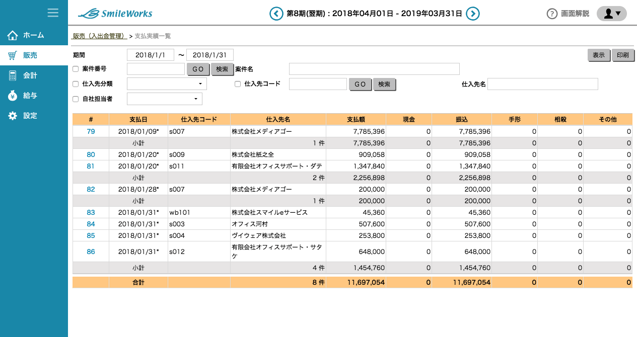Click the fiscal period text 第8期(翌期)
This screenshot has height=337, width=637.
coord(306,14)
